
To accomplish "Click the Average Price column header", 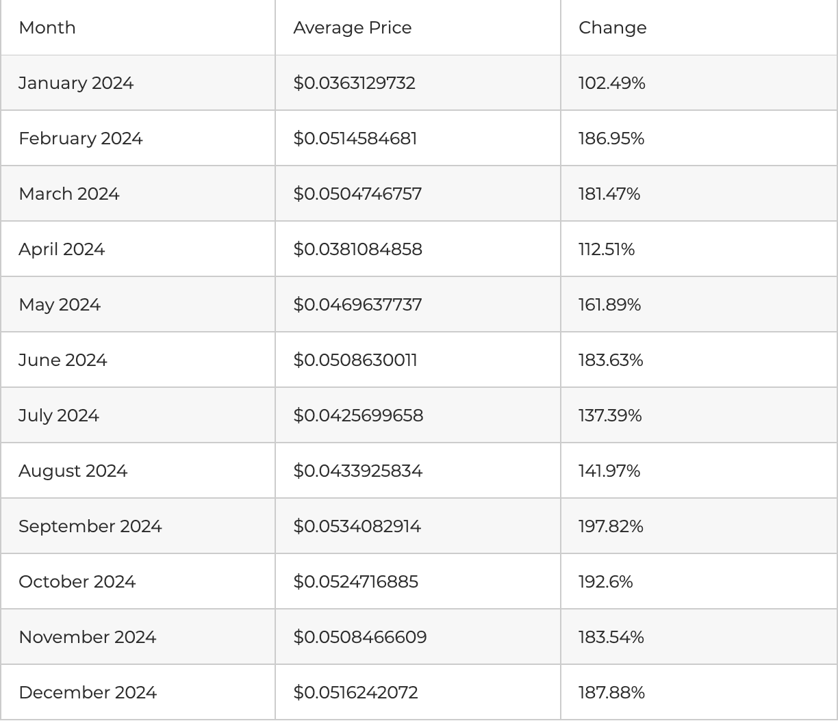I will (353, 27).
